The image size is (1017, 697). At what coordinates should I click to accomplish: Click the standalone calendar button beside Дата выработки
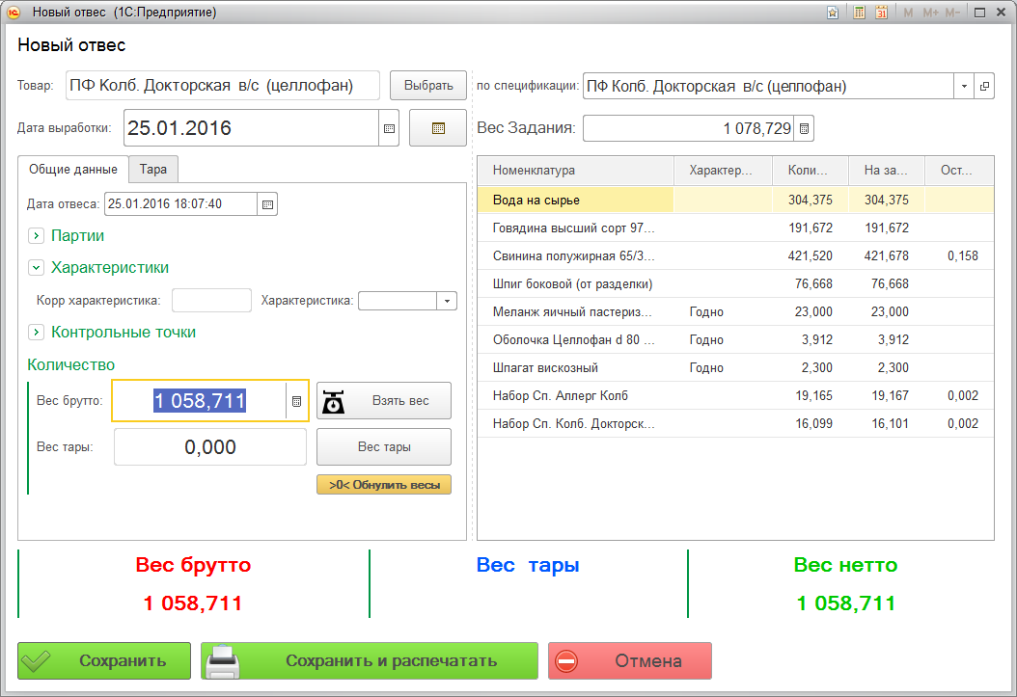[438, 128]
